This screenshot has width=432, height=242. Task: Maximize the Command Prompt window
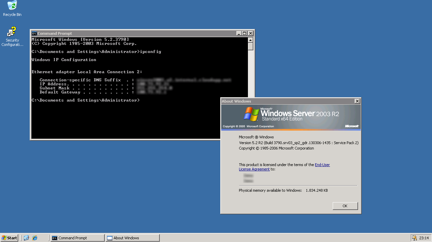click(x=245, y=33)
